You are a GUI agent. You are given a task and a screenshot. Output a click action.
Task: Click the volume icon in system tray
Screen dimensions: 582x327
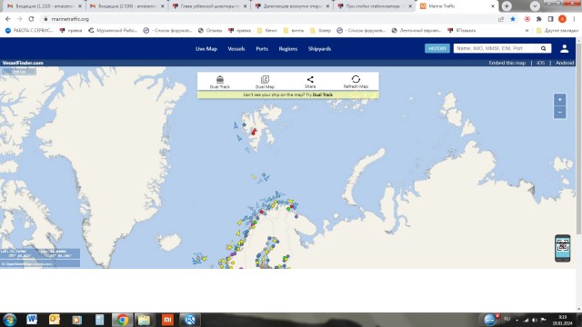[x=535, y=320]
